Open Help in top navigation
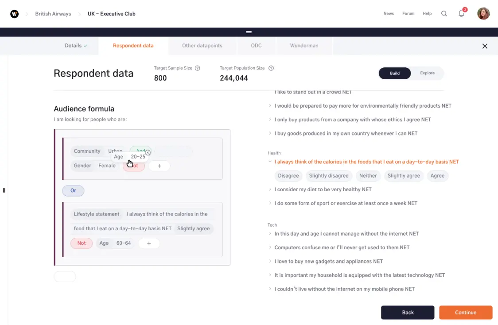498x325 pixels. point(427,14)
